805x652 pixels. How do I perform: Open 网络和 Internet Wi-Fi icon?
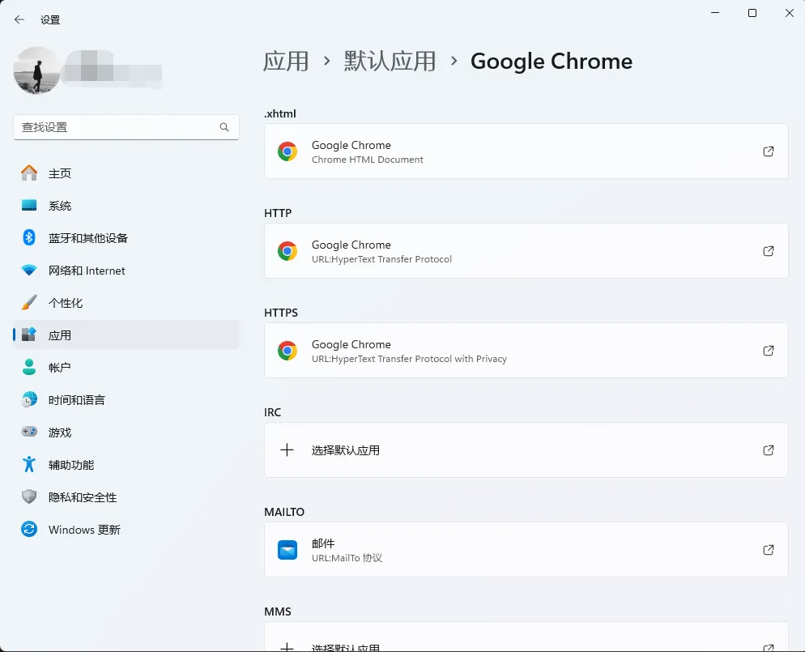coord(29,270)
